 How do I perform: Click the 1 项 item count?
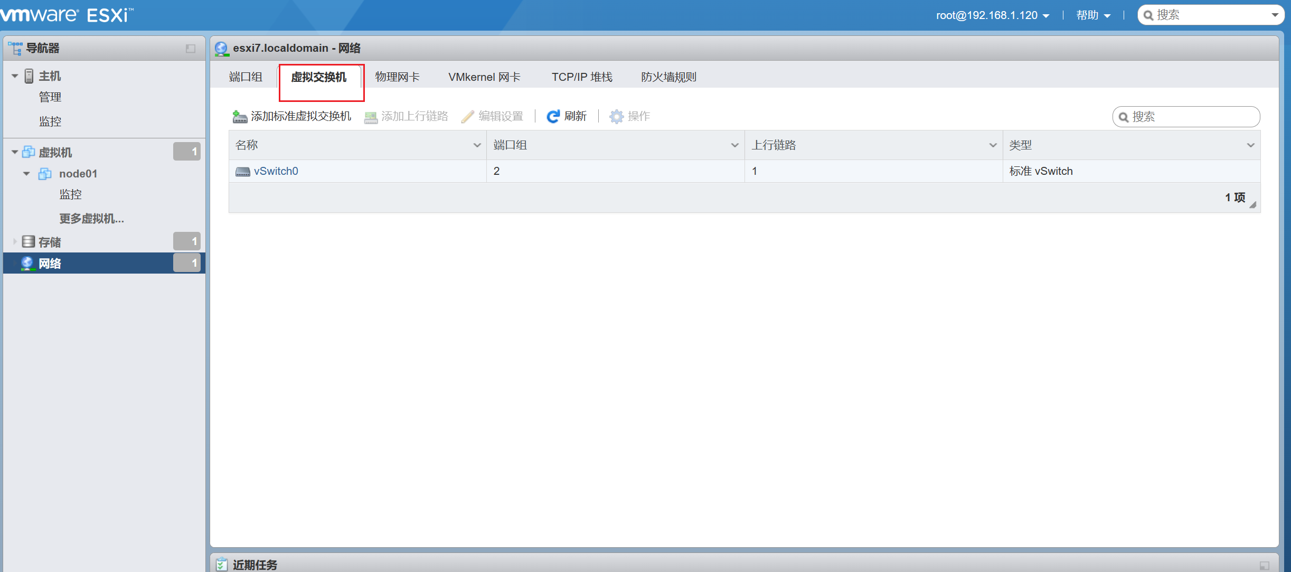pos(1235,197)
